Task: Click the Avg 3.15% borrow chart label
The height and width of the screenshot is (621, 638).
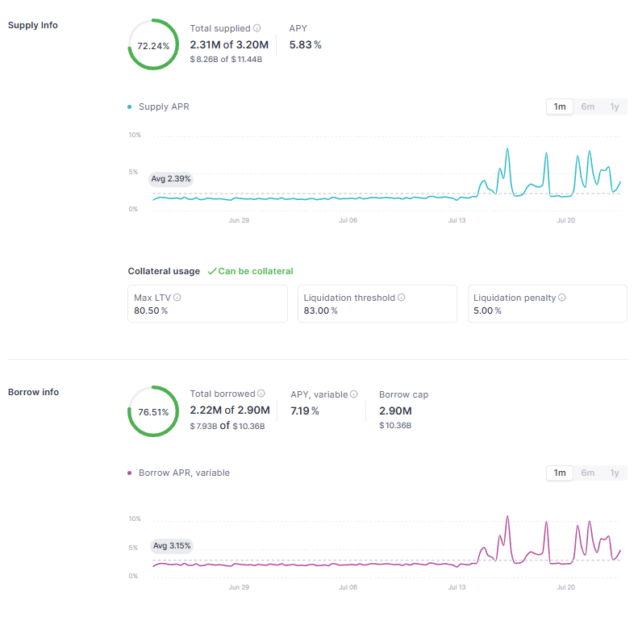Action: (172, 546)
